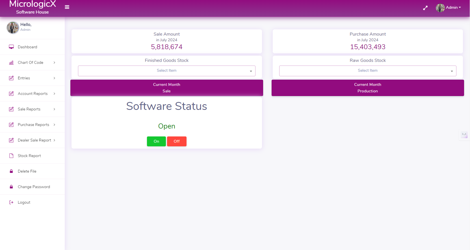Click the Current Month Production banner
The height and width of the screenshot is (250, 470).
[368, 88]
